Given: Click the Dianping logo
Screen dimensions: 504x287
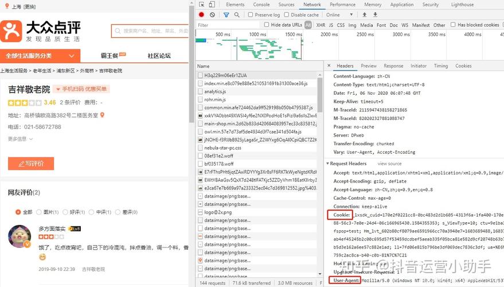Looking at the screenshot, I should 41,31.
